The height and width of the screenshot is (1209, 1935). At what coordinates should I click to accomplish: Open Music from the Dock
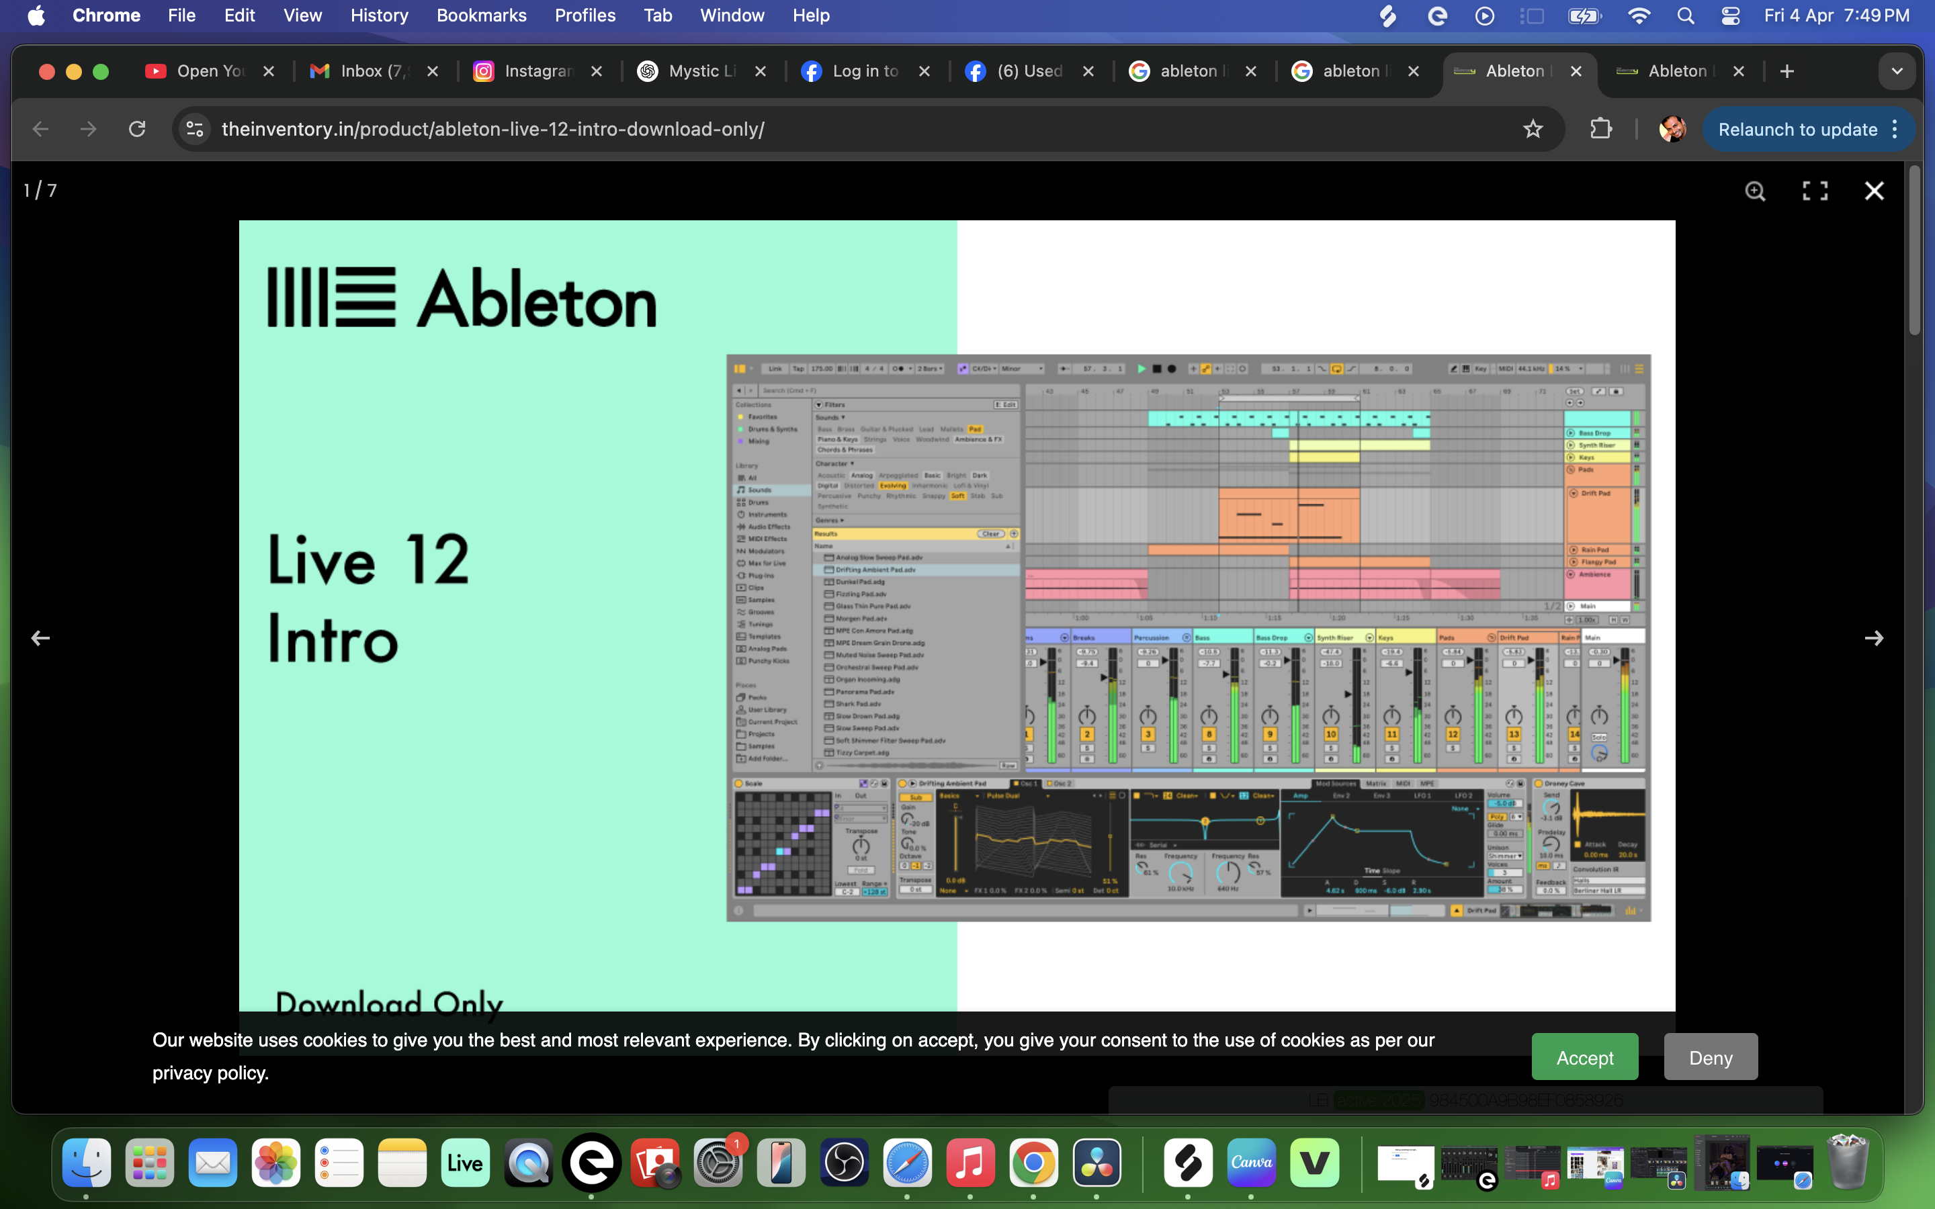point(971,1163)
